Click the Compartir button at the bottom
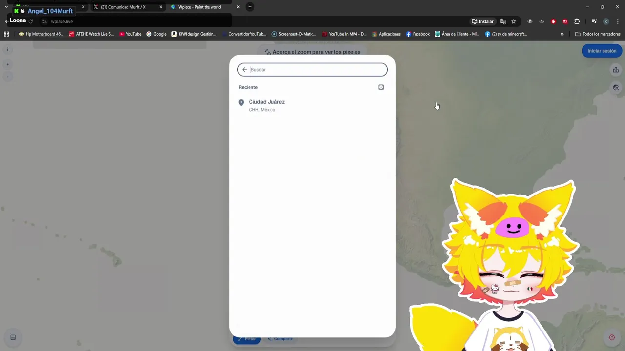 coord(280,339)
